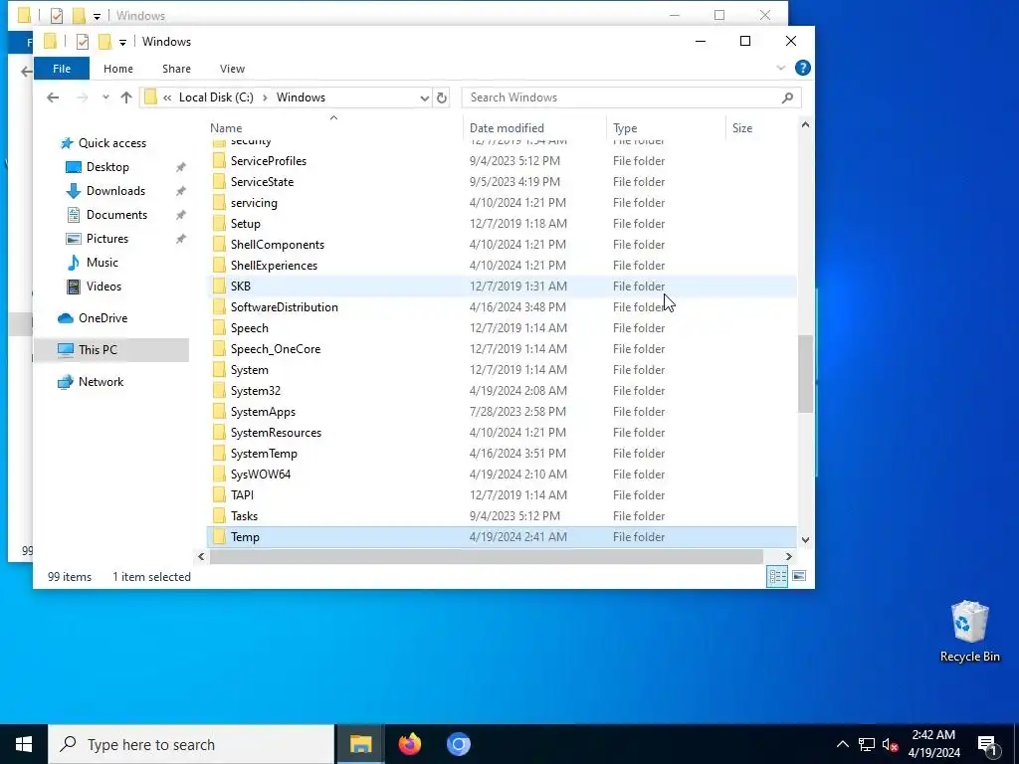This screenshot has width=1019, height=764.
Task: Switch to the Share ribbon tab
Action: click(176, 69)
